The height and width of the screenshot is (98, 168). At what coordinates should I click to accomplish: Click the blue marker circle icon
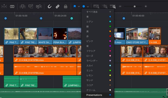(84, 6)
